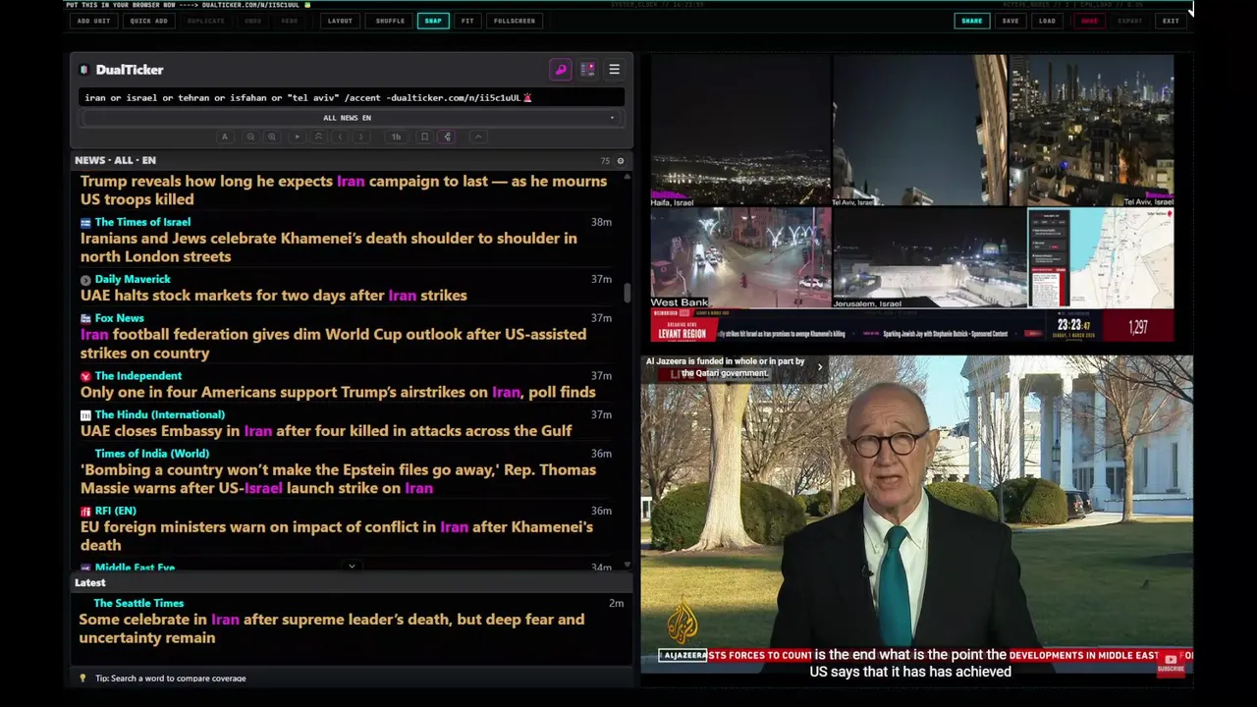Click the RFI (EN) source icon
The width and height of the screenshot is (1257, 707).
tap(85, 512)
